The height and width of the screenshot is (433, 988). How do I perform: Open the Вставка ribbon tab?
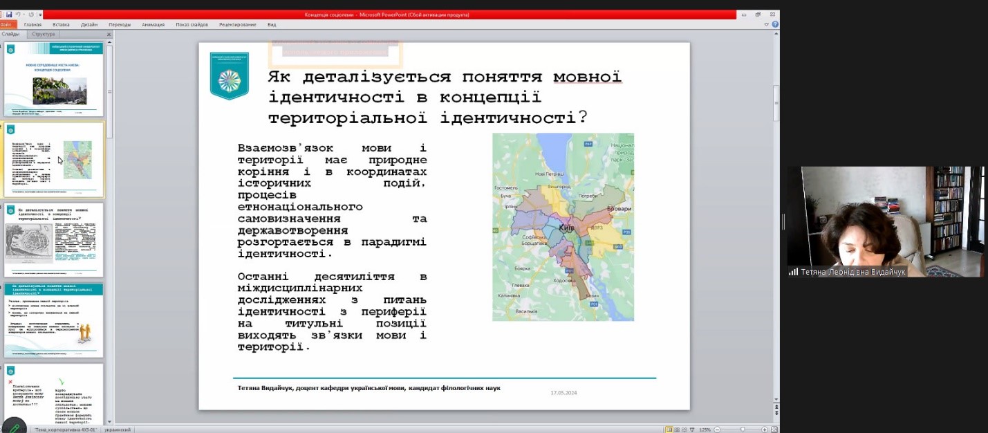pyautogui.click(x=61, y=24)
